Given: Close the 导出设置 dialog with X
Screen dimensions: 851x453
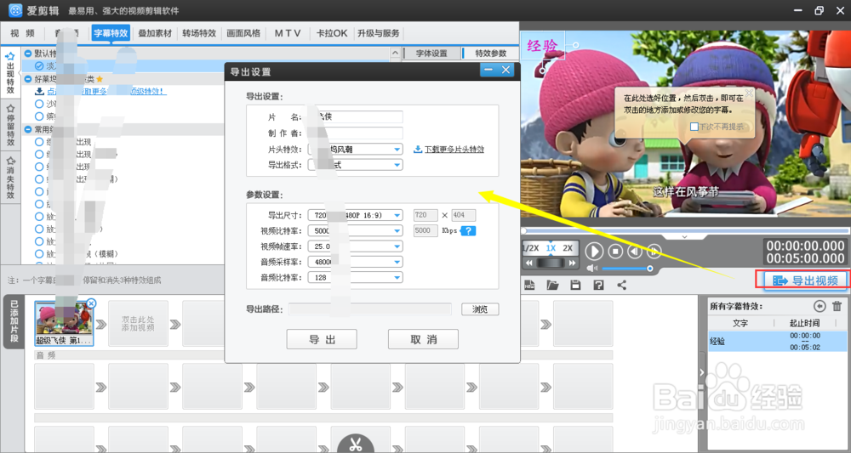Looking at the screenshot, I should point(505,70).
